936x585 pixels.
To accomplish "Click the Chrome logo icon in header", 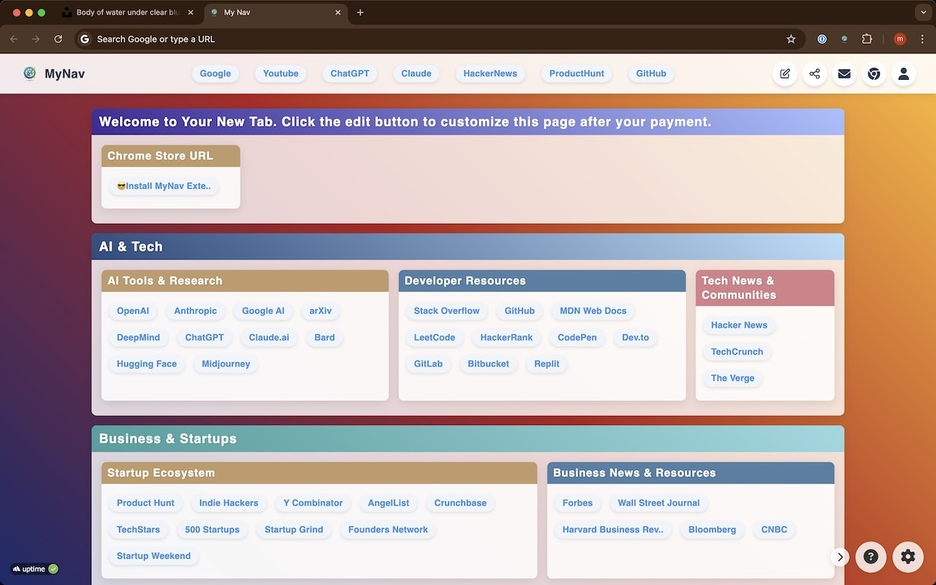I will click(x=874, y=74).
